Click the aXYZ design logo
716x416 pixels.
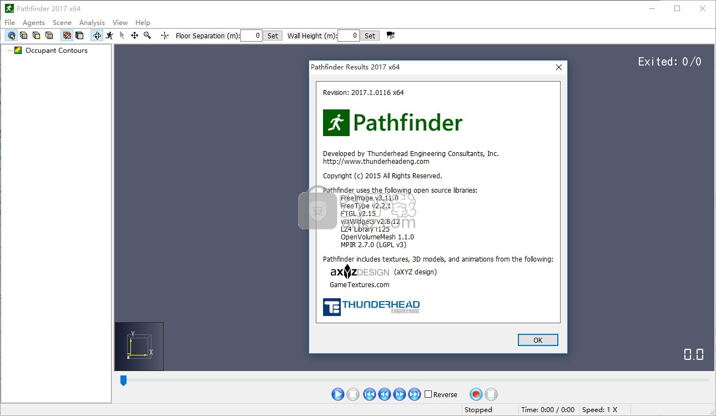pos(360,272)
